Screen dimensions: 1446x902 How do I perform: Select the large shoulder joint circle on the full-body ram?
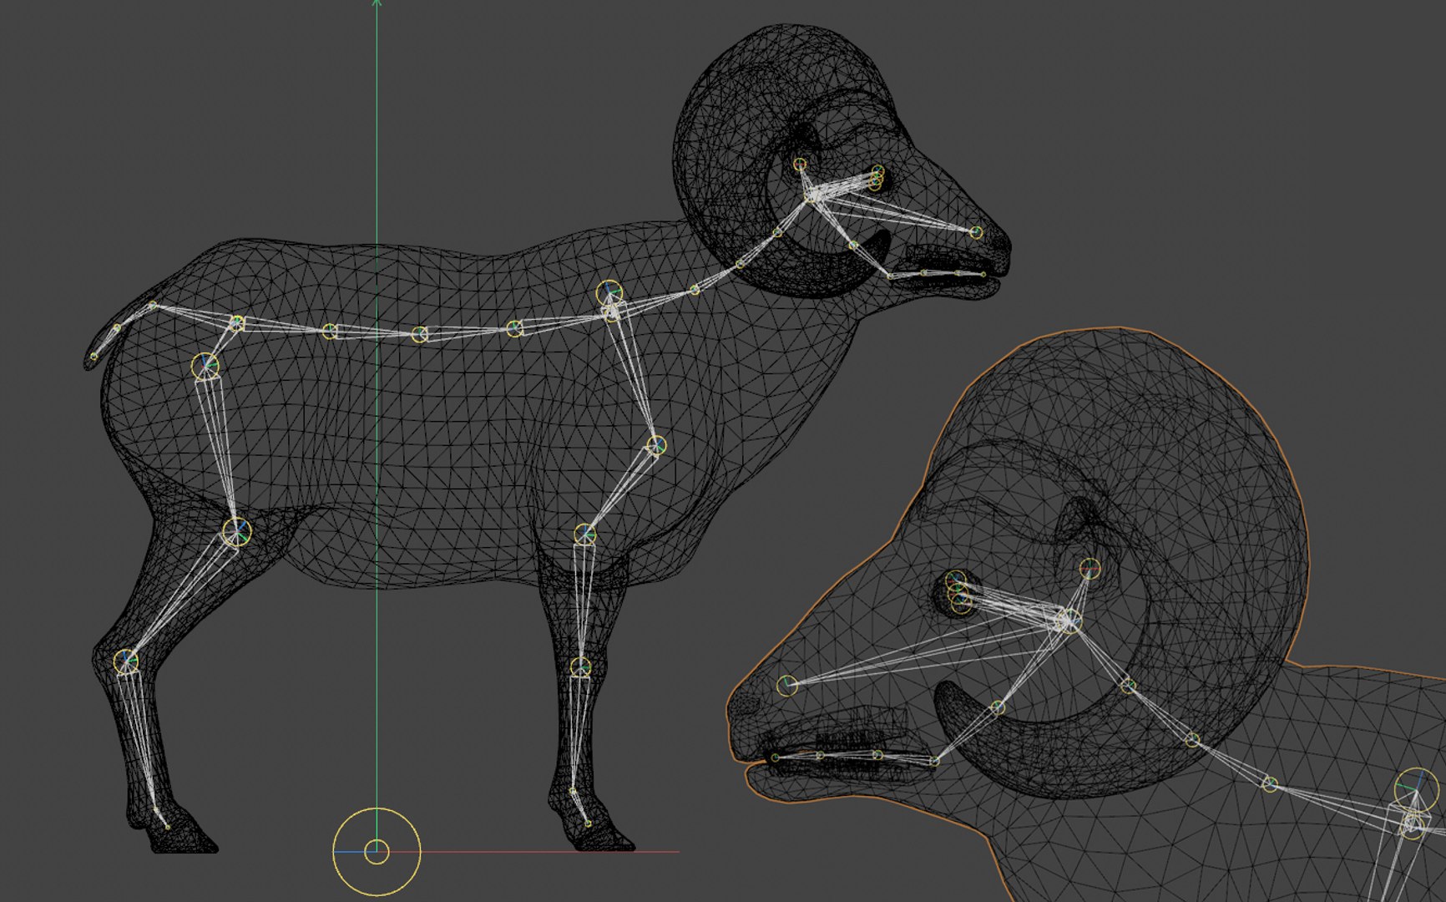[609, 293]
